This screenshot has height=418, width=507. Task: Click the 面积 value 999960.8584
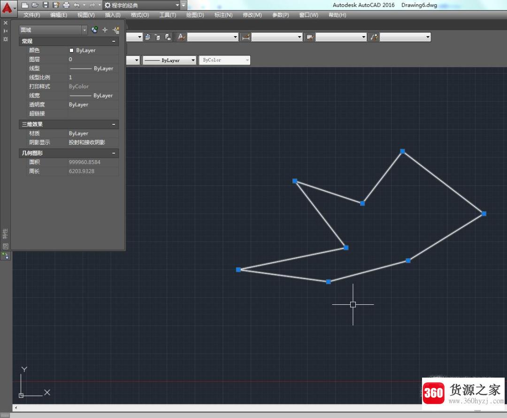pyautogui.click(x=93, y=162)
